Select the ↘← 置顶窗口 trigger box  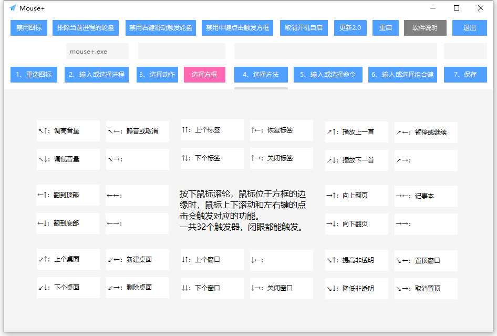click(426, 261)
